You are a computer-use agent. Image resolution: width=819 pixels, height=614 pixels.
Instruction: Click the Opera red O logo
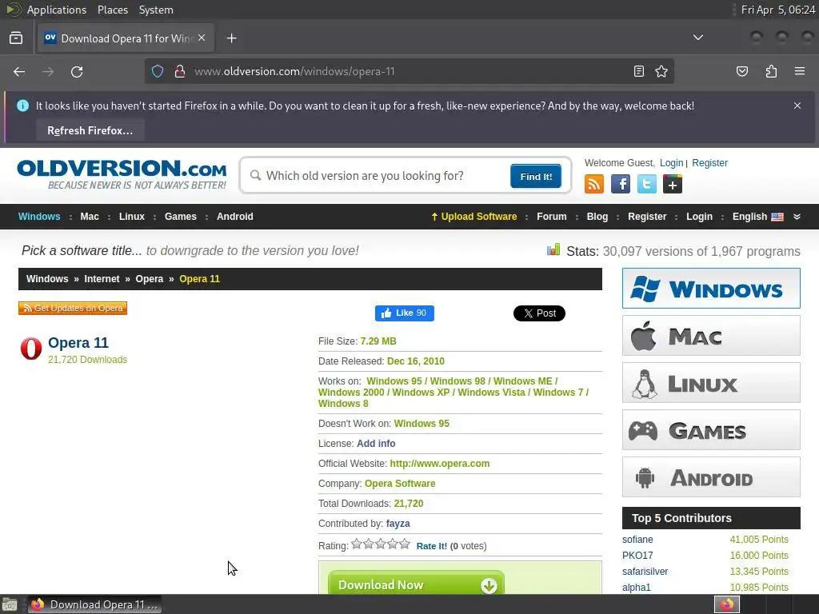click(x=31, y=349)
